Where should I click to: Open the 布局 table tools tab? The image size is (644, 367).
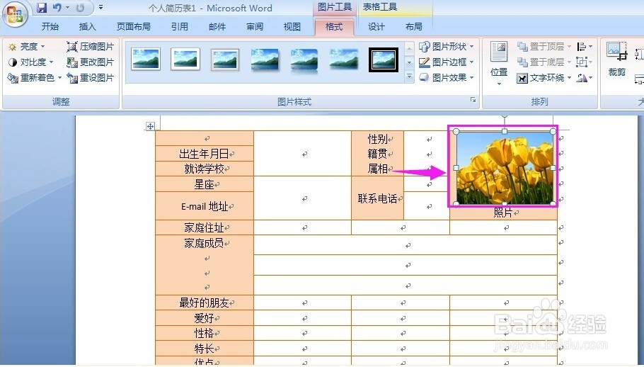click(x=413, y=27)
